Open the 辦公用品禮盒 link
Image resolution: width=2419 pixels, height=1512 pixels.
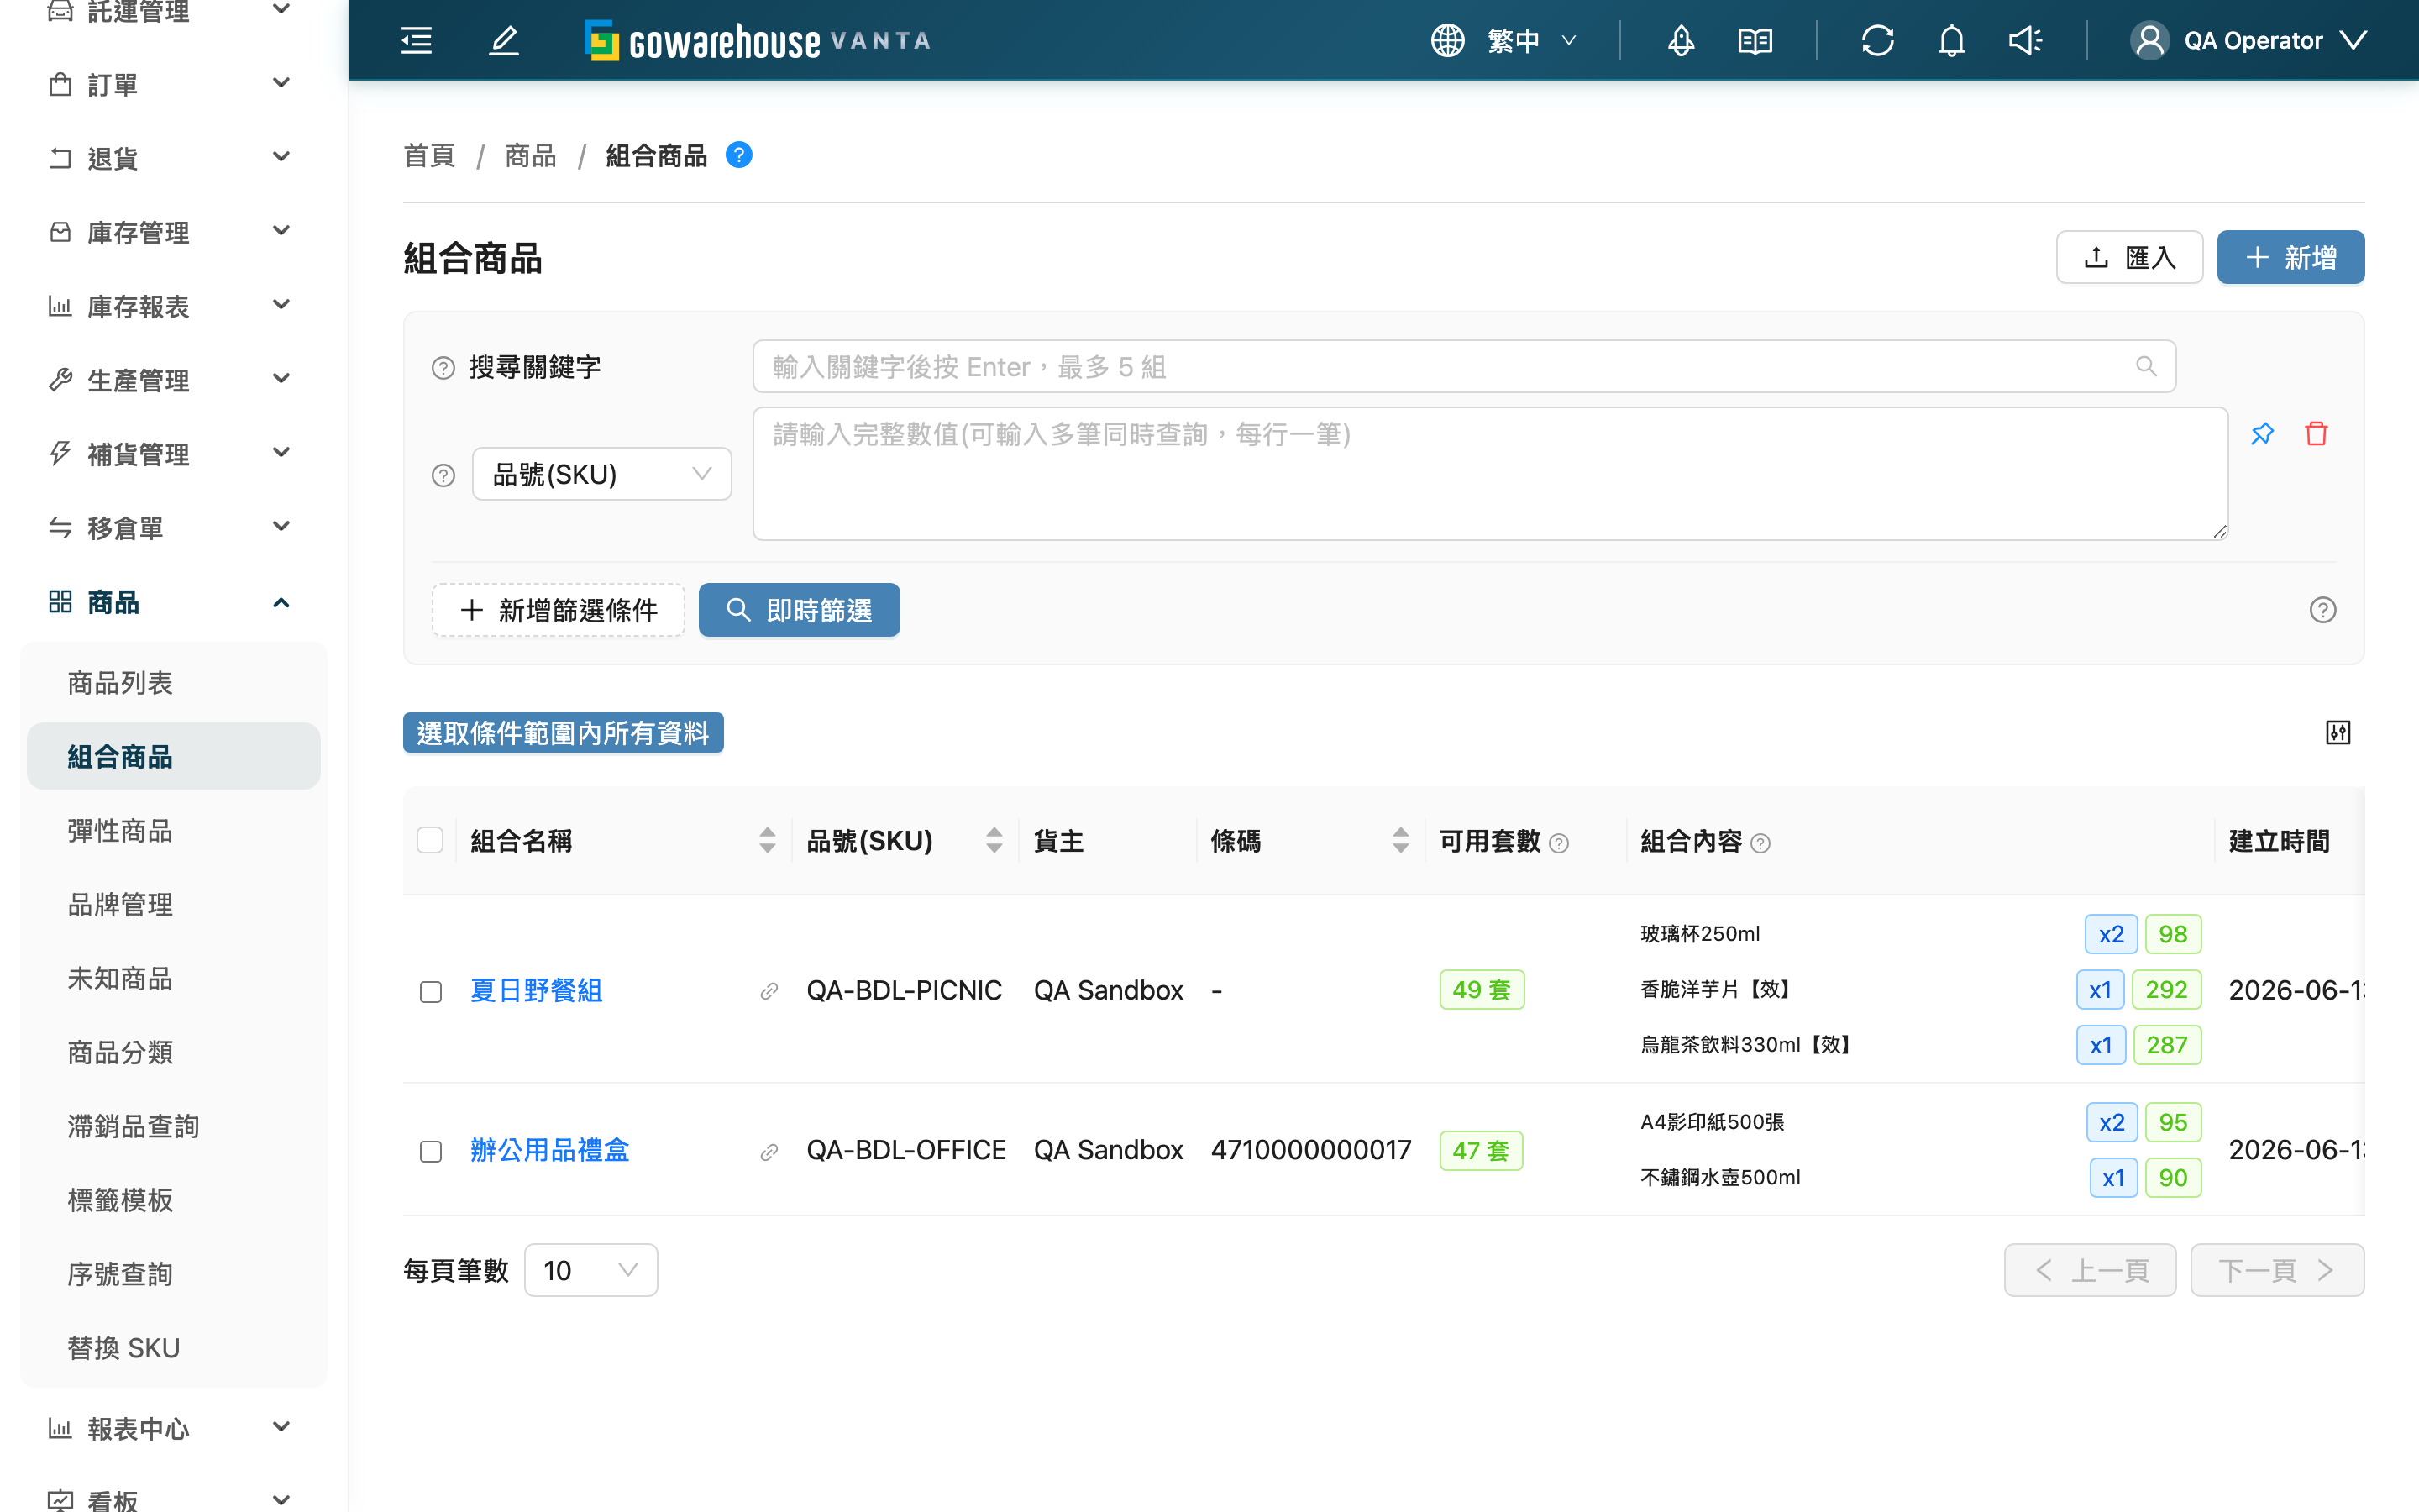550,1151
